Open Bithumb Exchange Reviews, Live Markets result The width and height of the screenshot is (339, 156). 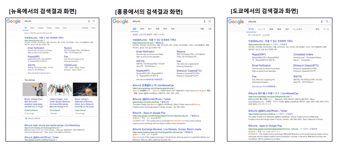click(167, 129)
